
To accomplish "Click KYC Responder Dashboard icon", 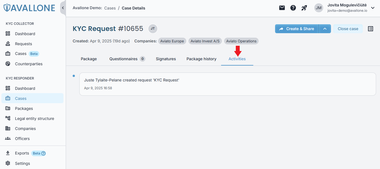I will point(8,88).
